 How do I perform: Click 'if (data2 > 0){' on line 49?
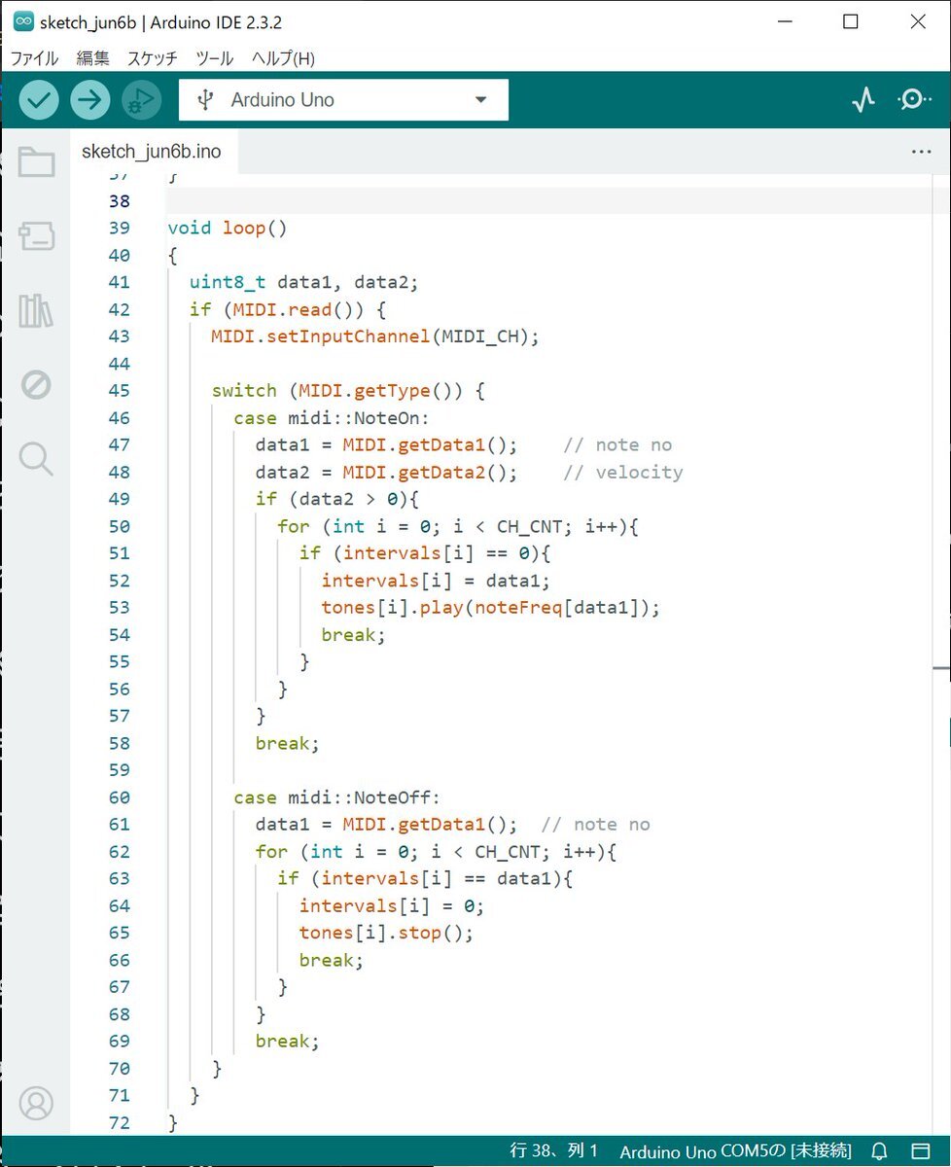click(336, 499)
